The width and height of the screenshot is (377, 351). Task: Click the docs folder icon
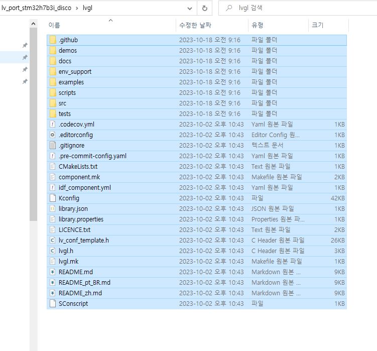pos(53,61)
